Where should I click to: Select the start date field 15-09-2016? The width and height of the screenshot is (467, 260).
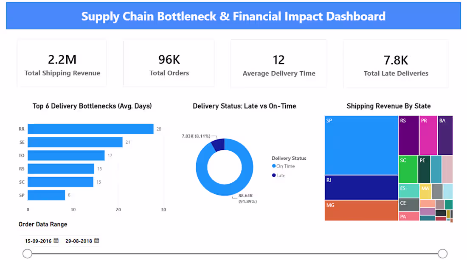38,241
